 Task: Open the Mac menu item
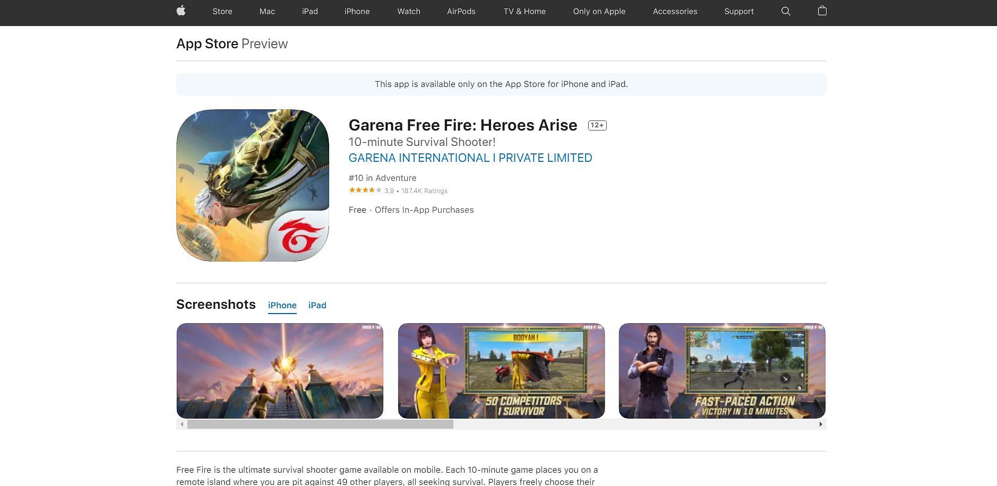pyautogui.click(x=267, y=11)
